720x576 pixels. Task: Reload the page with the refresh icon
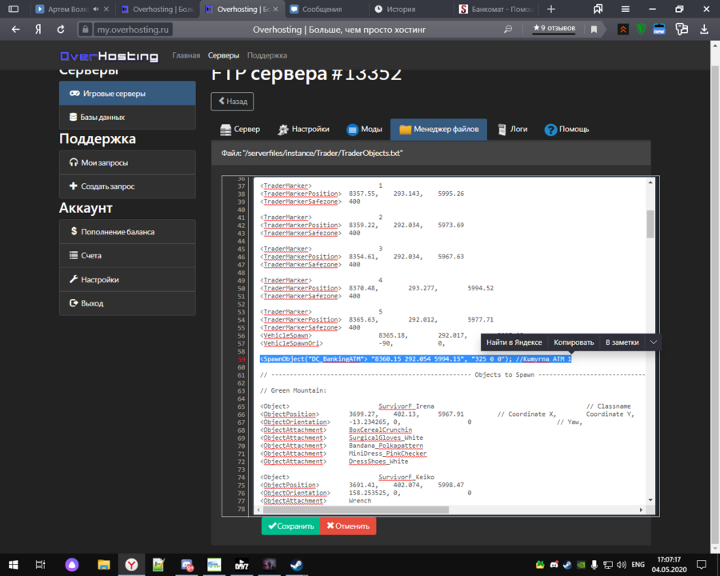61,30
